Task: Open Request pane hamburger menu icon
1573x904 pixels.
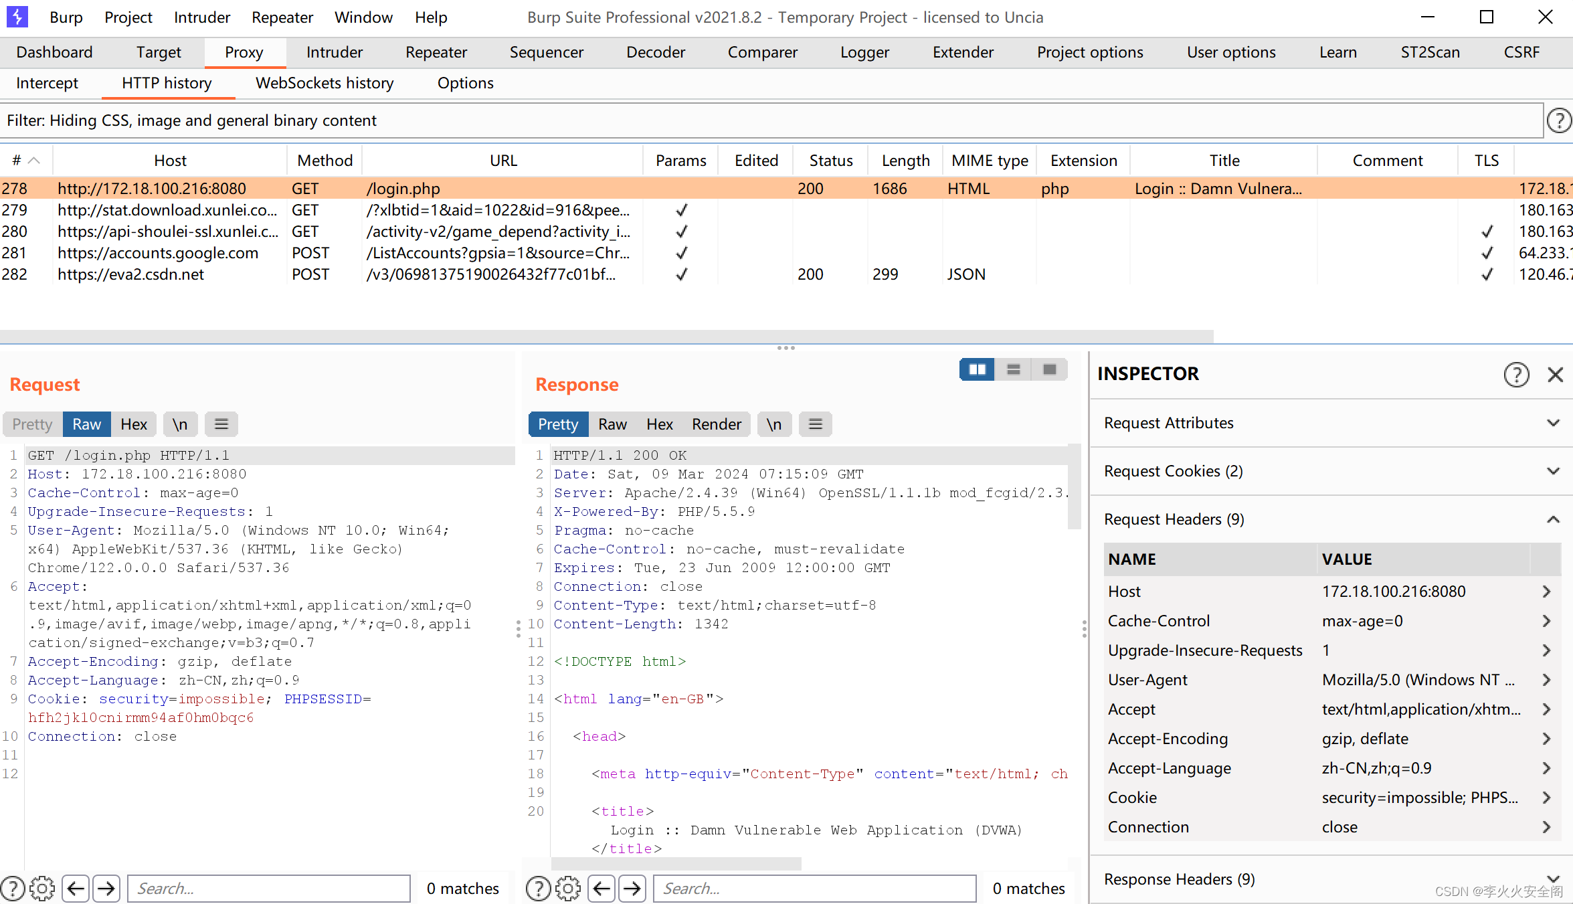Action: point(221,424)
